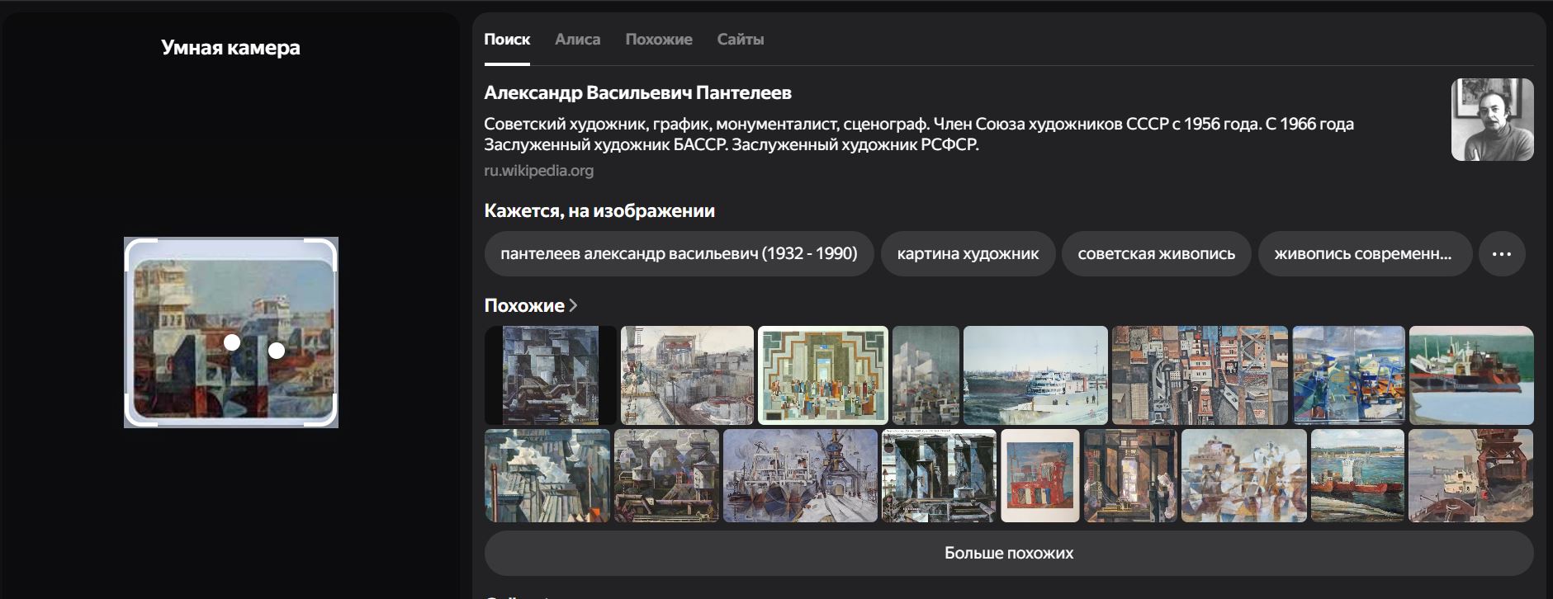Open the second-row image of a wintry blue shipyard
This screenshot has height=599, width=1553.
[800, 475]
